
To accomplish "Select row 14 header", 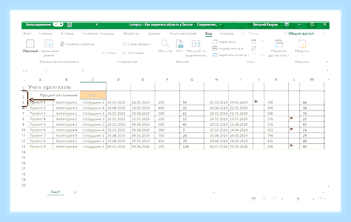I will pos(24,152).
